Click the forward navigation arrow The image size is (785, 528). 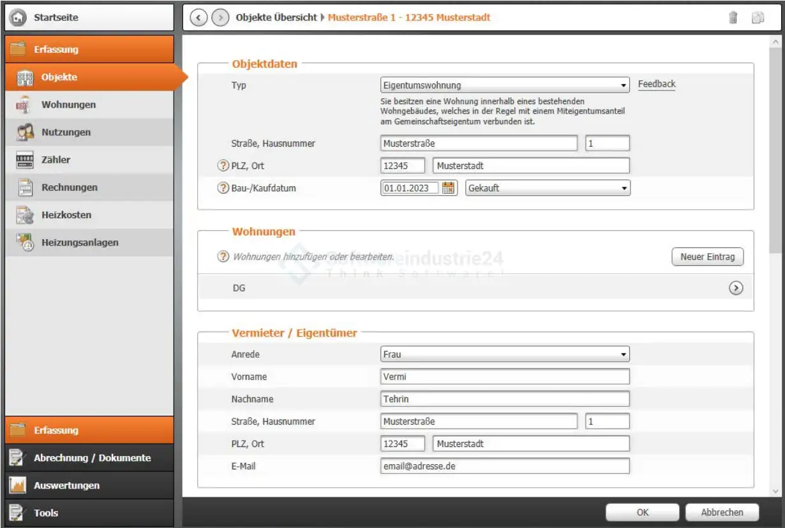220,18
